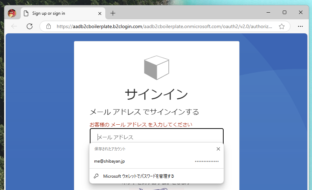Select saved account me@shibayan.jp

point(157,161)
